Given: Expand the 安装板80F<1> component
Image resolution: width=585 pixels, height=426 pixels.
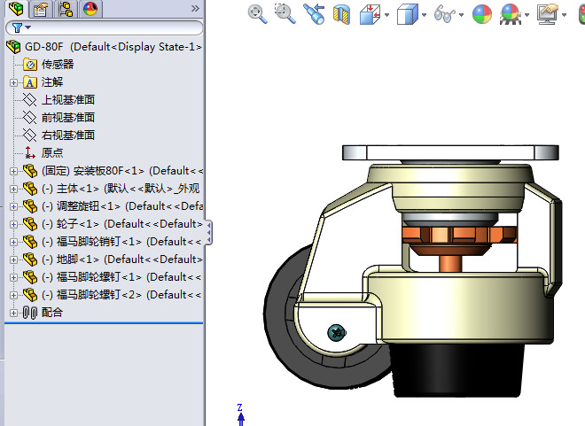Looking at the screenshot, I should (13, 171).
